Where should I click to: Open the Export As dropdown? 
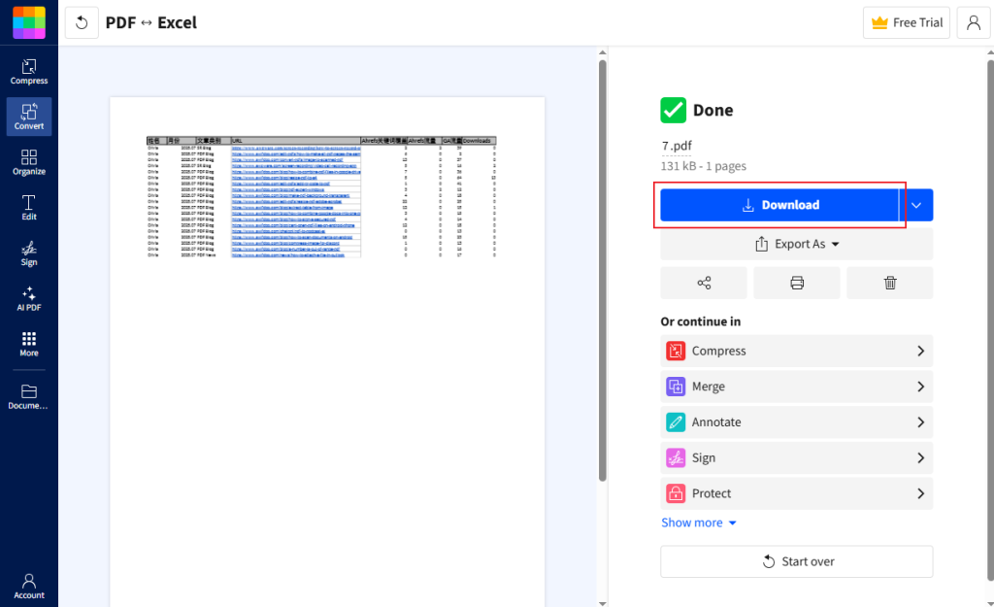[796, 244]
